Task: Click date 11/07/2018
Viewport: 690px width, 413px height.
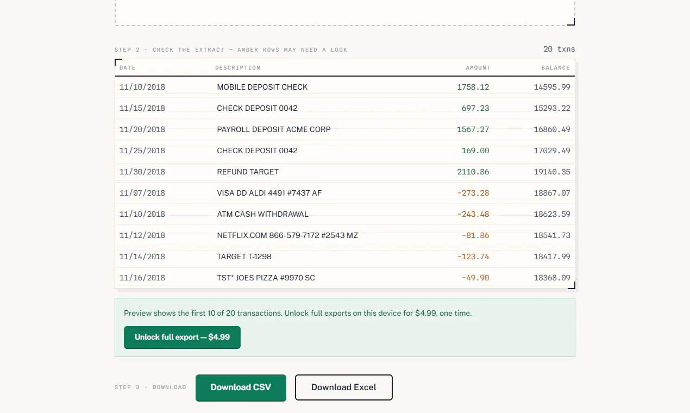Action: (x=142, y=193)
